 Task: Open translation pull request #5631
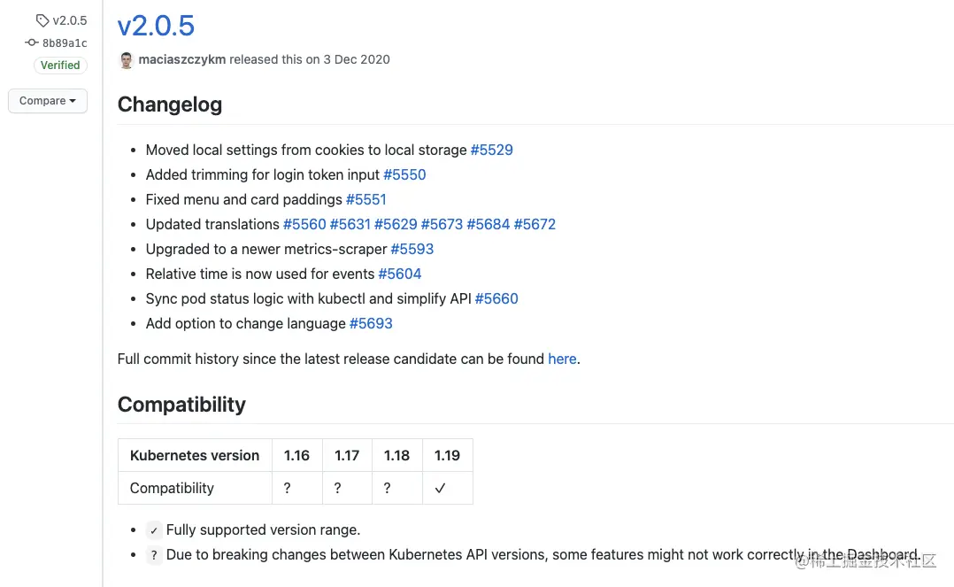point(350,225)
